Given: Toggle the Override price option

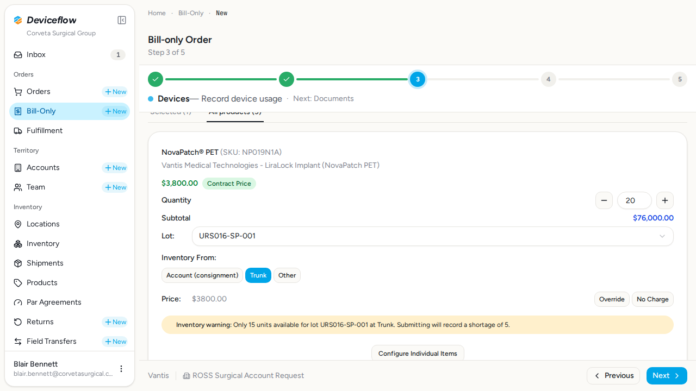Looking at the screenshot, I should (612, 299).
